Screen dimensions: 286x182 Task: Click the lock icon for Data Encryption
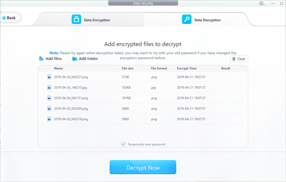[76, 19]
